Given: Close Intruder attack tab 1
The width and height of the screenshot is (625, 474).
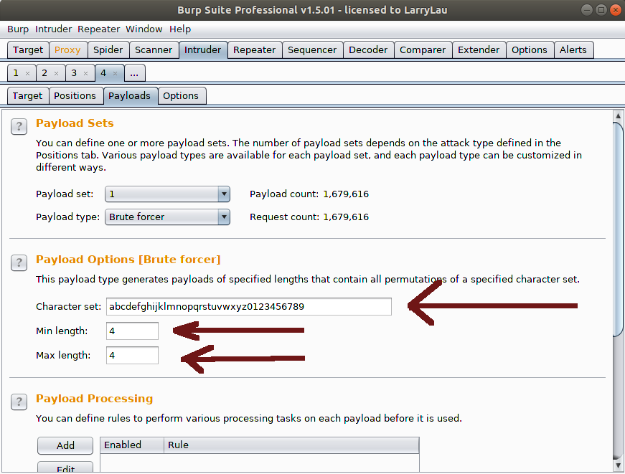Looking at the screenshot, I should [27, 73].
